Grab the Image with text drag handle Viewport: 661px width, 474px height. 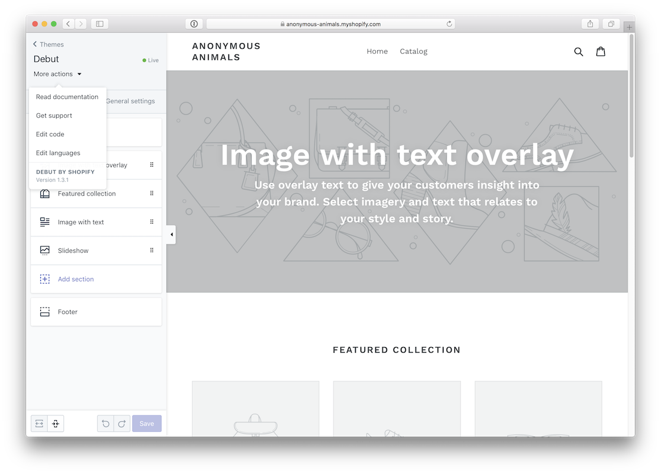click(152, 222)
